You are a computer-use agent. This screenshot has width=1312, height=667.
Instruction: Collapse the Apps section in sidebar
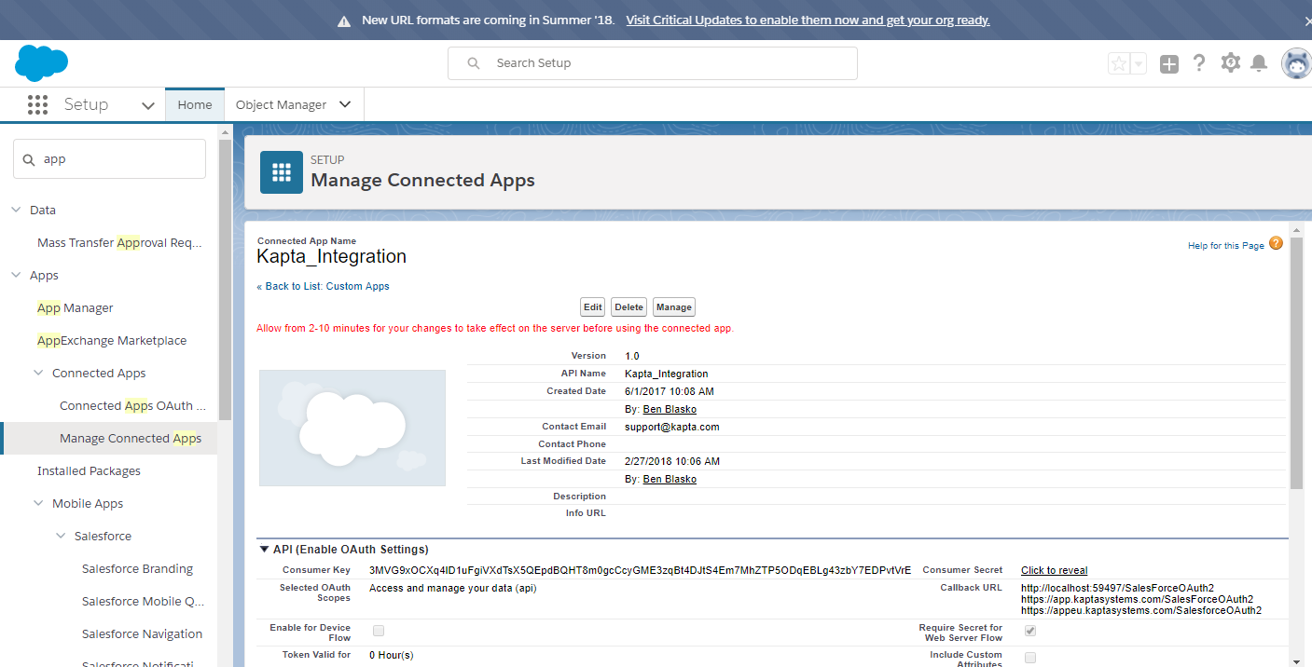[x=16, y=275]
